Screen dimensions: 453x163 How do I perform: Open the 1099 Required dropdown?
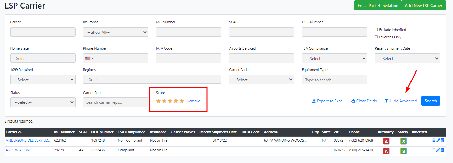(x=43, y=80)
